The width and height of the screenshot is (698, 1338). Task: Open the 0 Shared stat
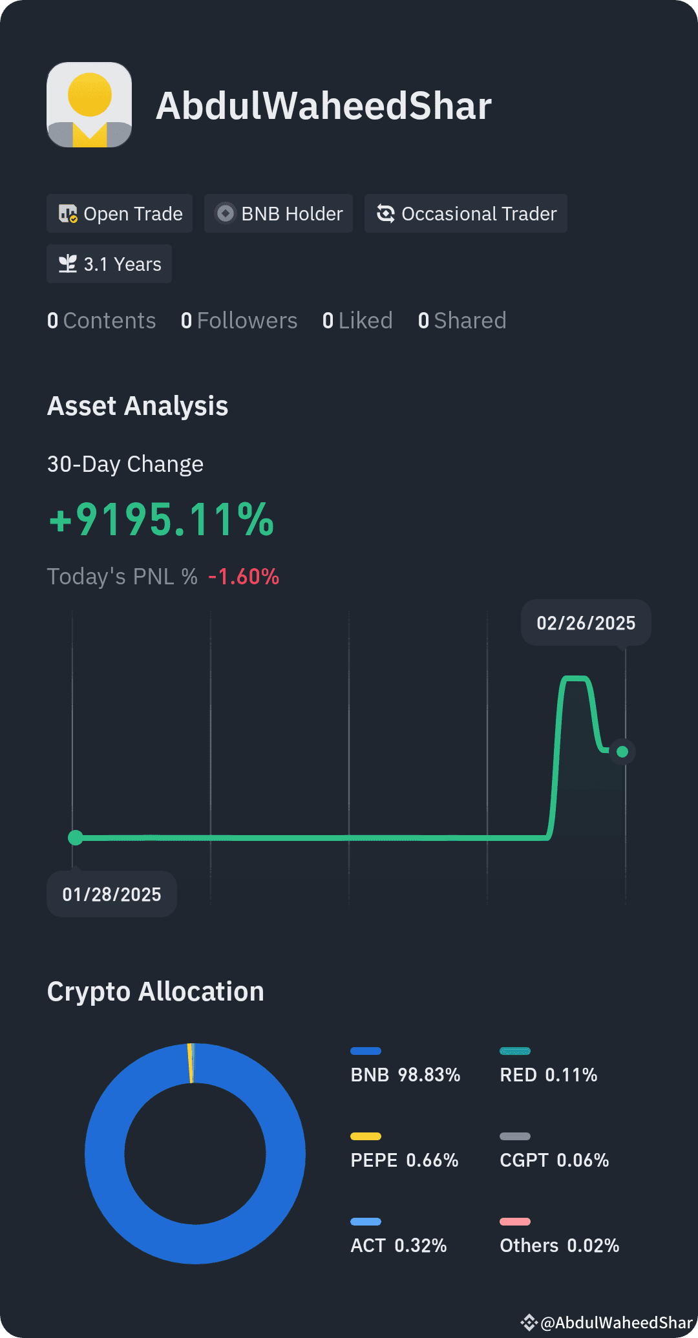(462, 321)
